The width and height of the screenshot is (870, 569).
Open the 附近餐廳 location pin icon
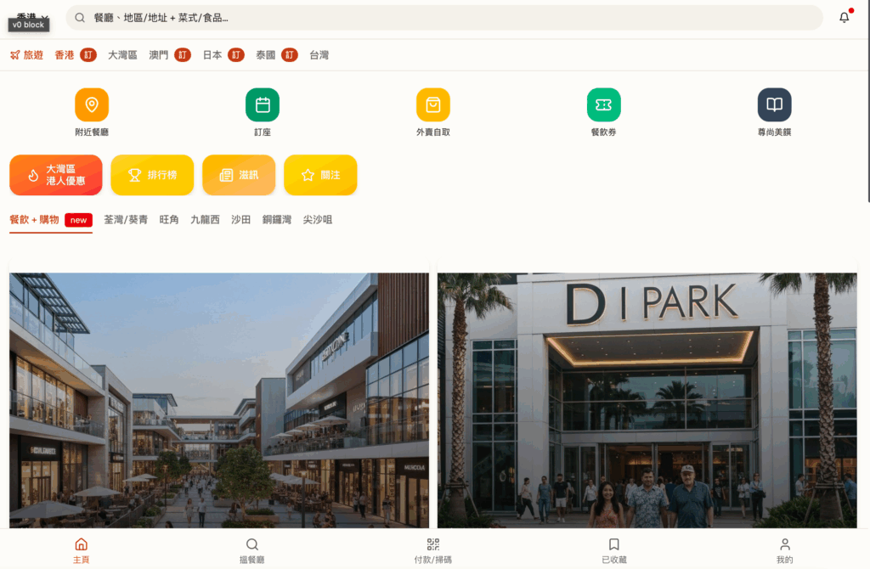point(92,104)
